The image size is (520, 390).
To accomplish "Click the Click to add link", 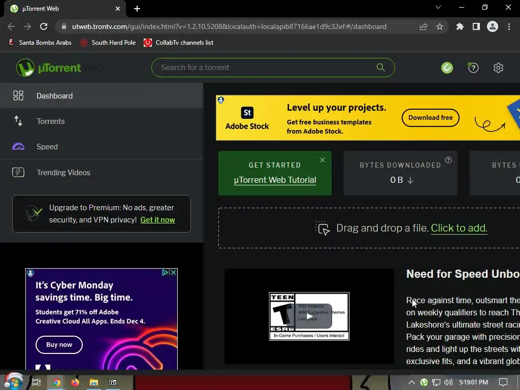I will tap(459, 228).
